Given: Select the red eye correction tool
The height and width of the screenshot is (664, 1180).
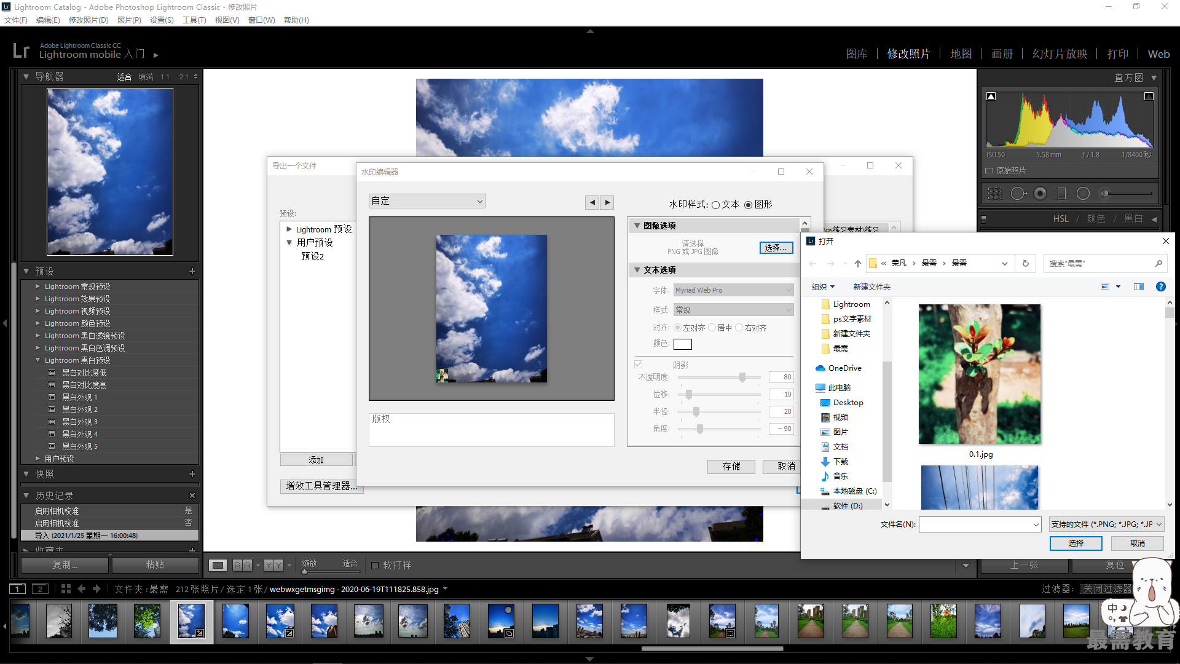Looking at the screenshot, I should tap(1040, 194).
